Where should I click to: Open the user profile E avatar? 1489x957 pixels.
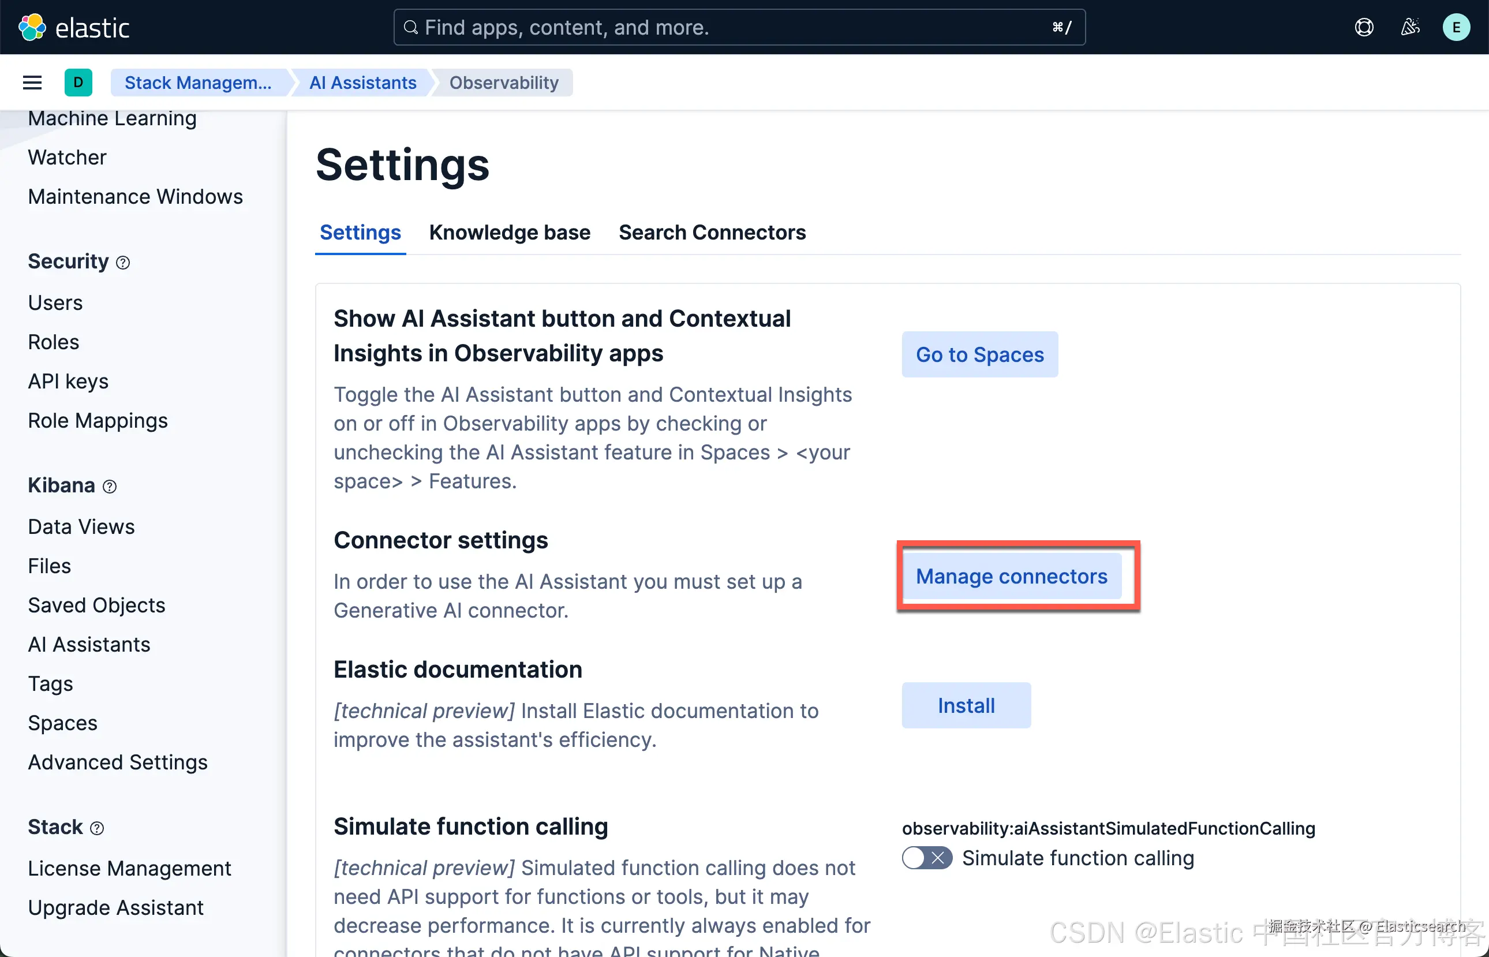tap(1456, 27)
